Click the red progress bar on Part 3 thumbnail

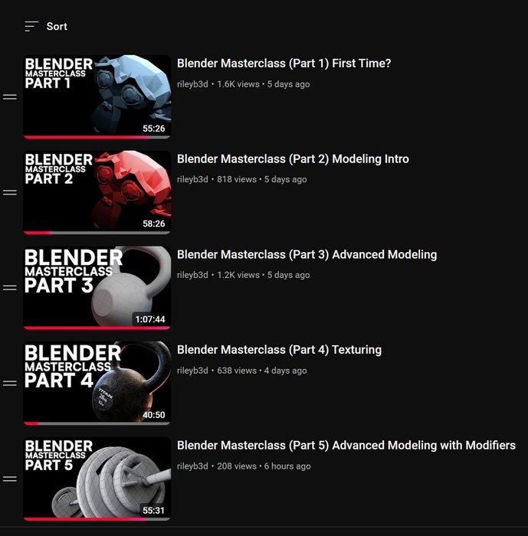[x=97, y=328]
